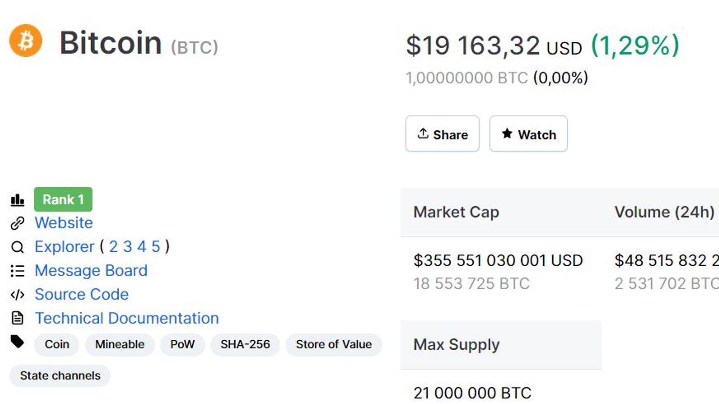Screen dimensions: 719x404
Task: Select the Mineable tag
Action: tap(120, 344)
